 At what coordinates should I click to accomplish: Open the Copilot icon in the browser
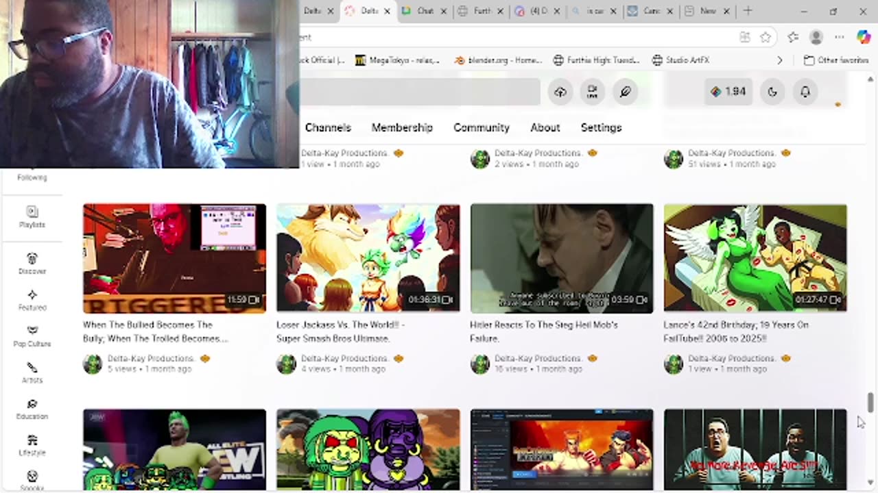point(864,37)
